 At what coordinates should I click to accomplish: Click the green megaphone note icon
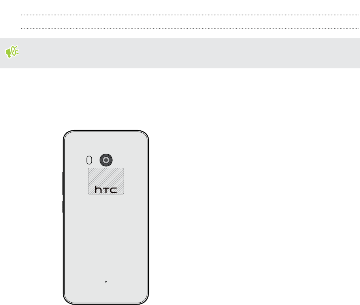(x=12, y=52)
